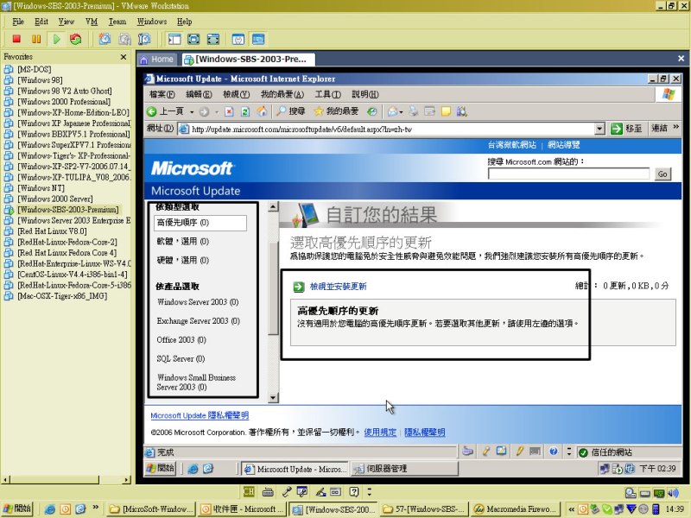Click the IE Mail icon
The width and height of the screenshot is (691, 518).
coord(392,111)
